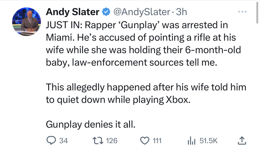Click the Andy Slater display name
This screenshot has width=260, height=151.
tap(72, 12)
